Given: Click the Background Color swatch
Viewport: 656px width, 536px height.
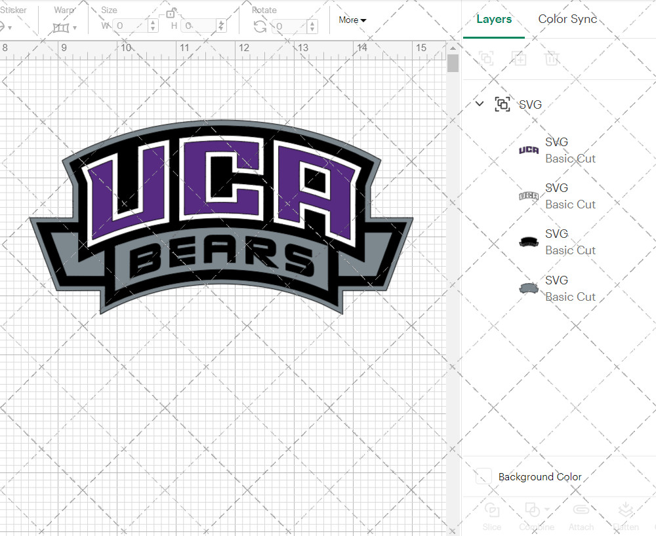Looking at the screenshot, I should (x=483, y=476).
